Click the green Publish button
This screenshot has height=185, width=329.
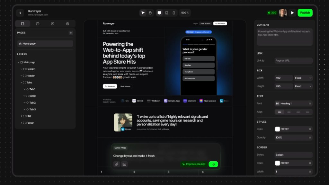[305, 13]
